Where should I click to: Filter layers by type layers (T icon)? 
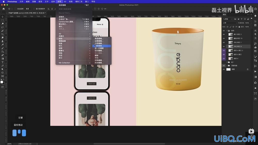point(241,19)
